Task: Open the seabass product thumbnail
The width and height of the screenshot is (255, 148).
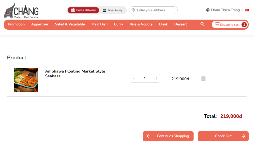Action: coord(26,80)
